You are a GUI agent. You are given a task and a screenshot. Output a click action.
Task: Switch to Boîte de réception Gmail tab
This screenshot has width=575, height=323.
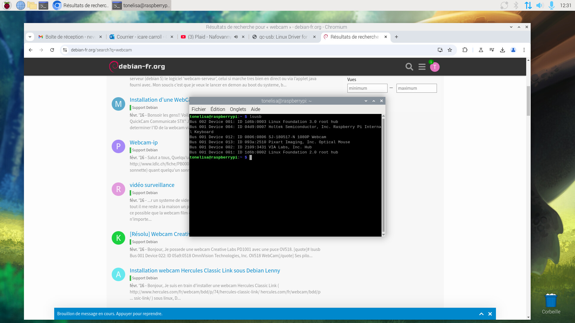coord(70,37)
